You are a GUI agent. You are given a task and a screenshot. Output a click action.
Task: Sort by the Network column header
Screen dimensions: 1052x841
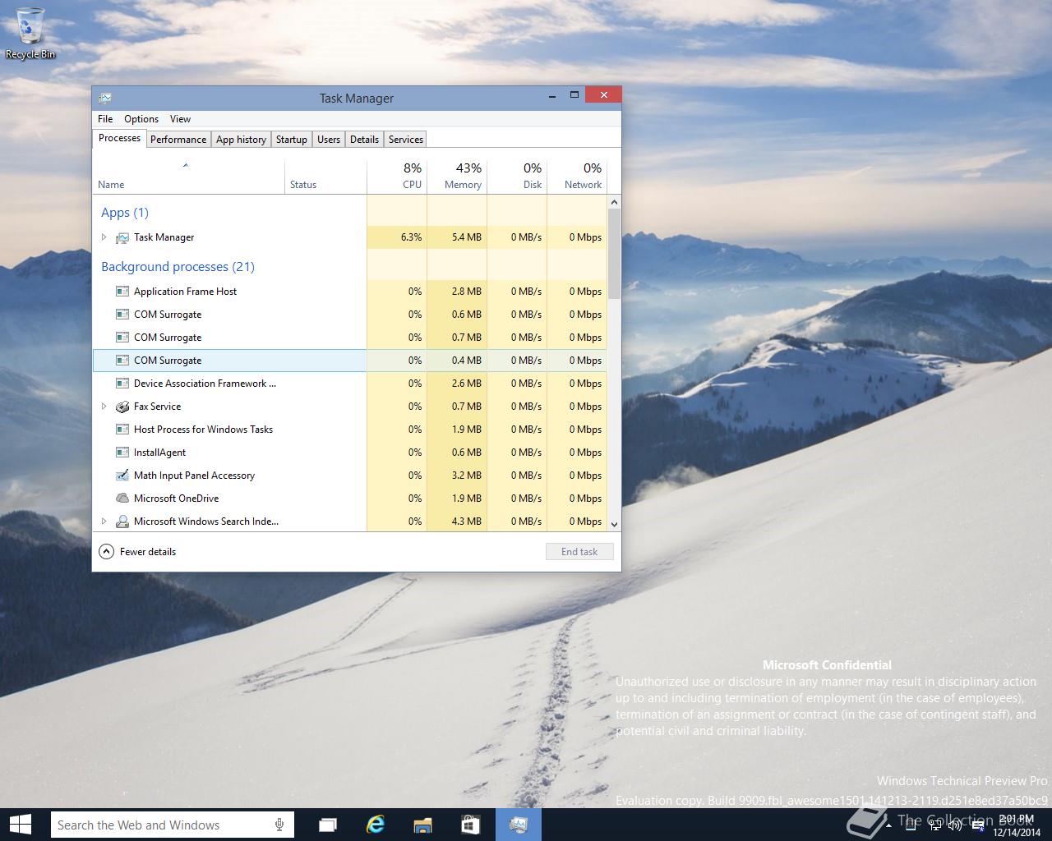click(x=577, y=176)
